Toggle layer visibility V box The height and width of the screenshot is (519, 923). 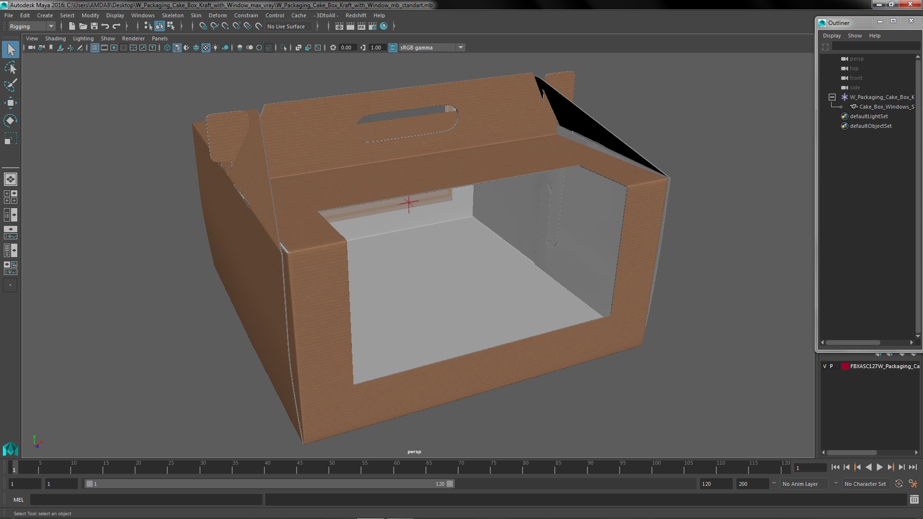825,366
